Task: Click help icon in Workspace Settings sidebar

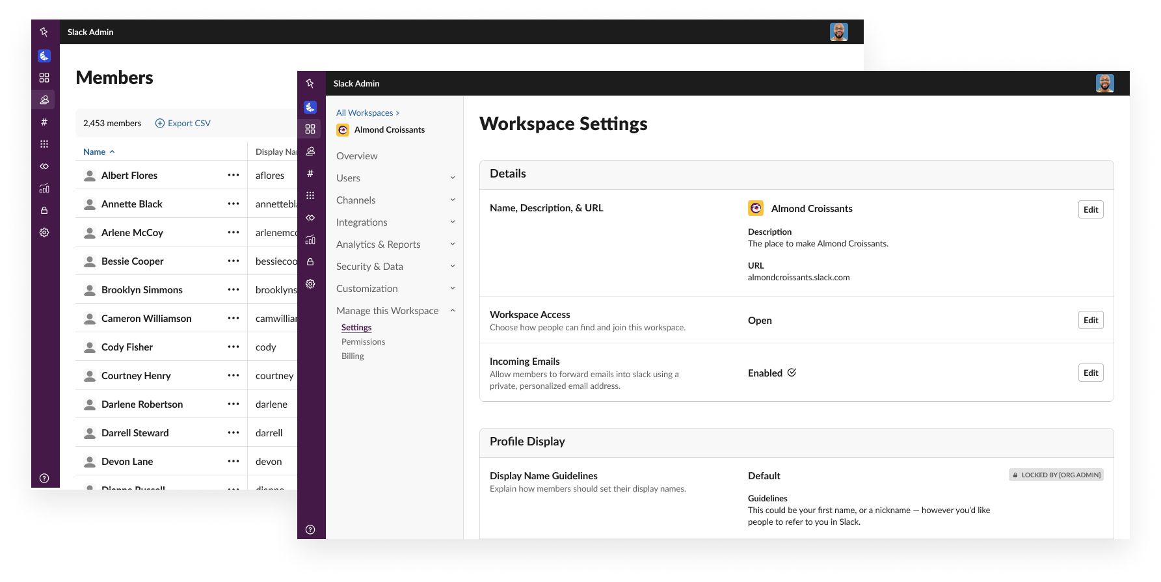Action: pos(310,529)
